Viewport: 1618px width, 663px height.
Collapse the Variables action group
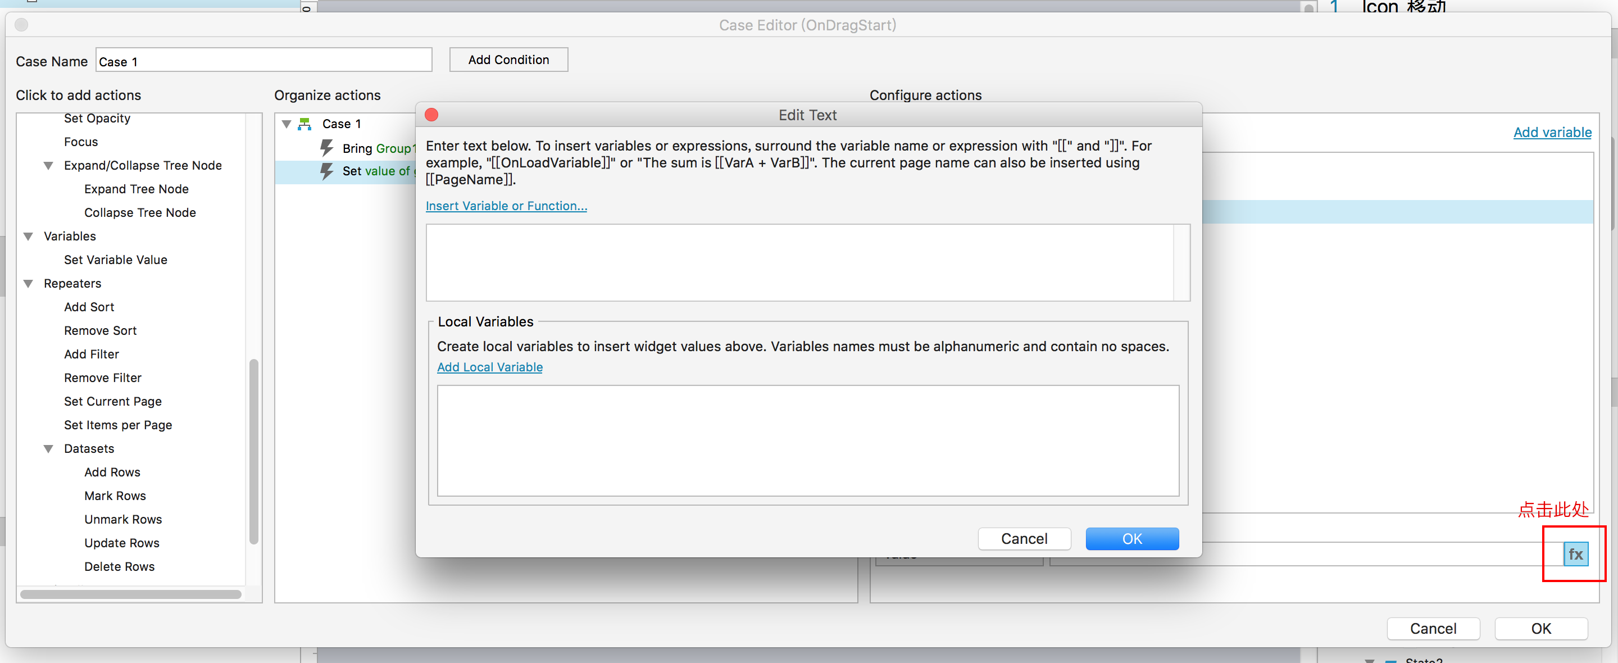(28, 237)
